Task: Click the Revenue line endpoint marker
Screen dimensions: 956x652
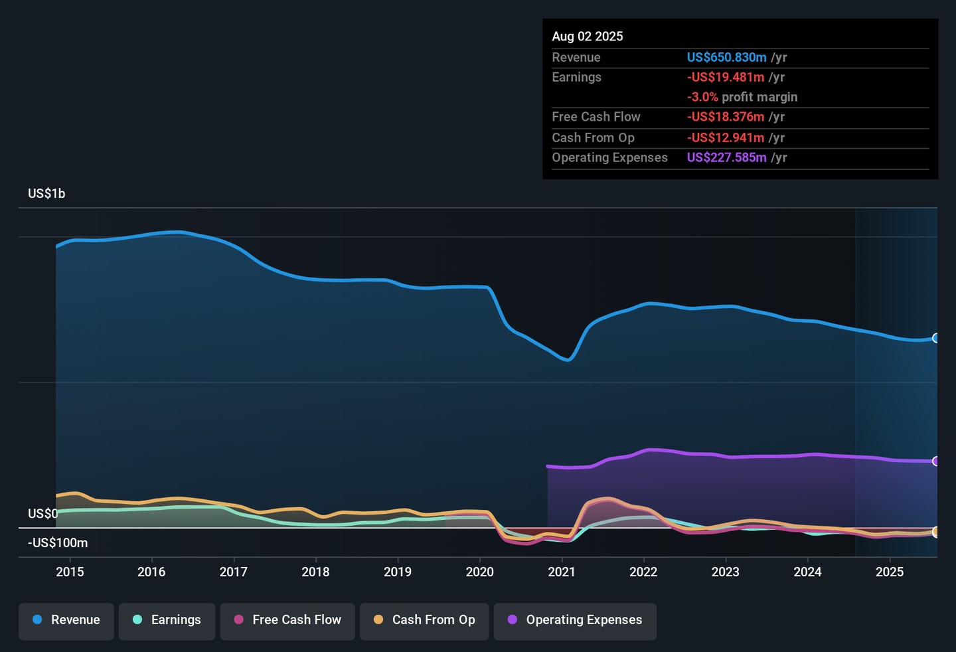Action: (x=936, y=338)
